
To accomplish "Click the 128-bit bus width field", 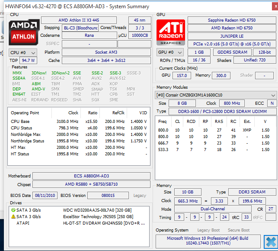I will tap(264, 52).
